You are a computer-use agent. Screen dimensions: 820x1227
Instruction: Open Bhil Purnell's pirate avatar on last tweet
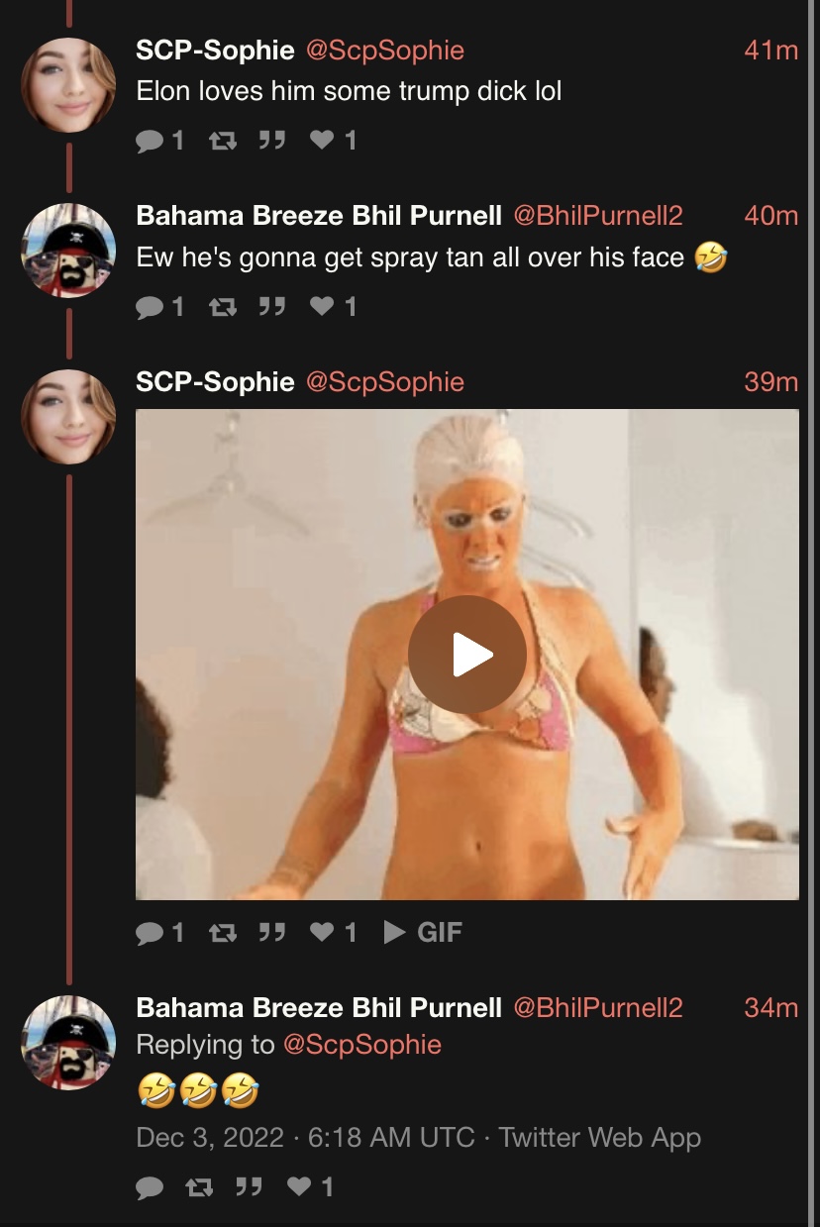[x=68, y=1043]
